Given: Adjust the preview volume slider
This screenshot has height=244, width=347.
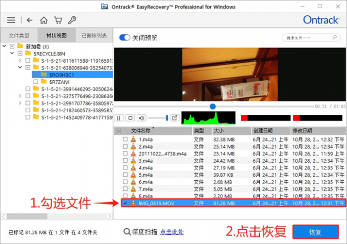Looking at the screenshot, I should point(158,118).
